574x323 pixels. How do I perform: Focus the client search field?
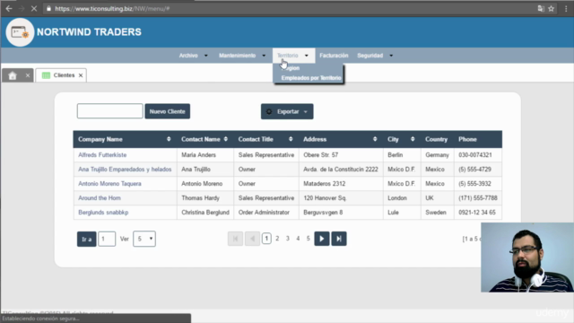click(x=109, y=111)
